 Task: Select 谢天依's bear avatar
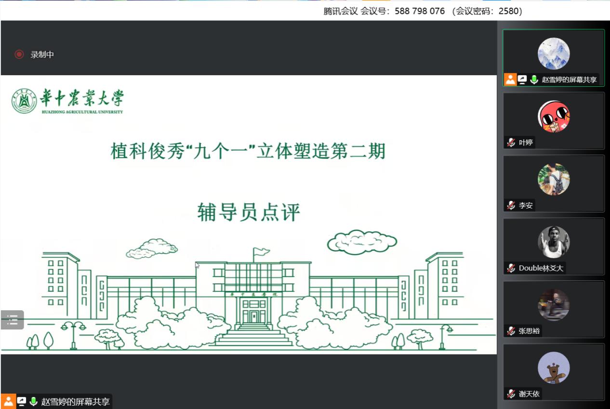pos(554,368)
